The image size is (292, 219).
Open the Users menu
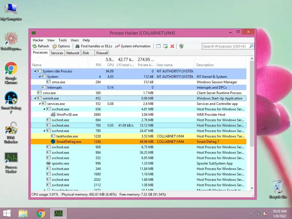click(x=74, y=40)
